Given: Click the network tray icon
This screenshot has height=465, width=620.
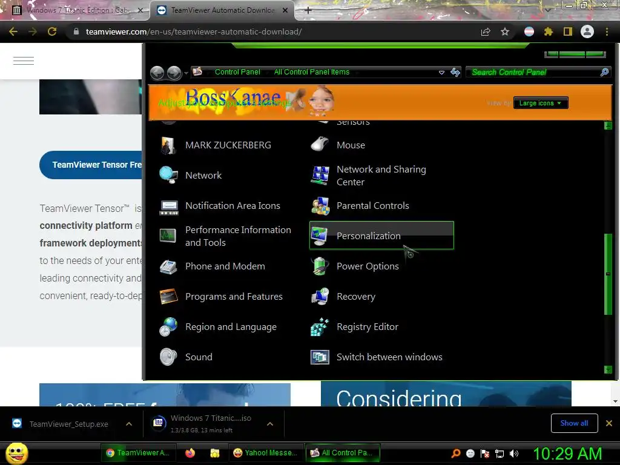Looking at the screenshot, I should click(x=500, y=453).
